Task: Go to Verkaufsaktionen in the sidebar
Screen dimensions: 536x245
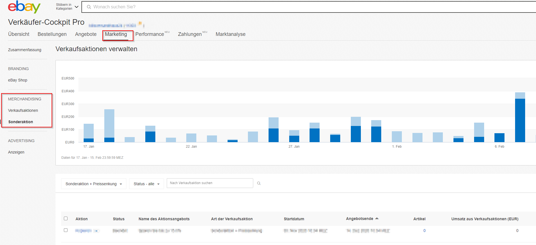Action: click(x=23, y=110)
